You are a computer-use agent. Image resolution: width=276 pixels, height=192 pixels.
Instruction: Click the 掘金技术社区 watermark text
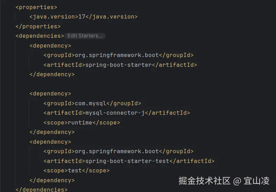click(204, 181)
